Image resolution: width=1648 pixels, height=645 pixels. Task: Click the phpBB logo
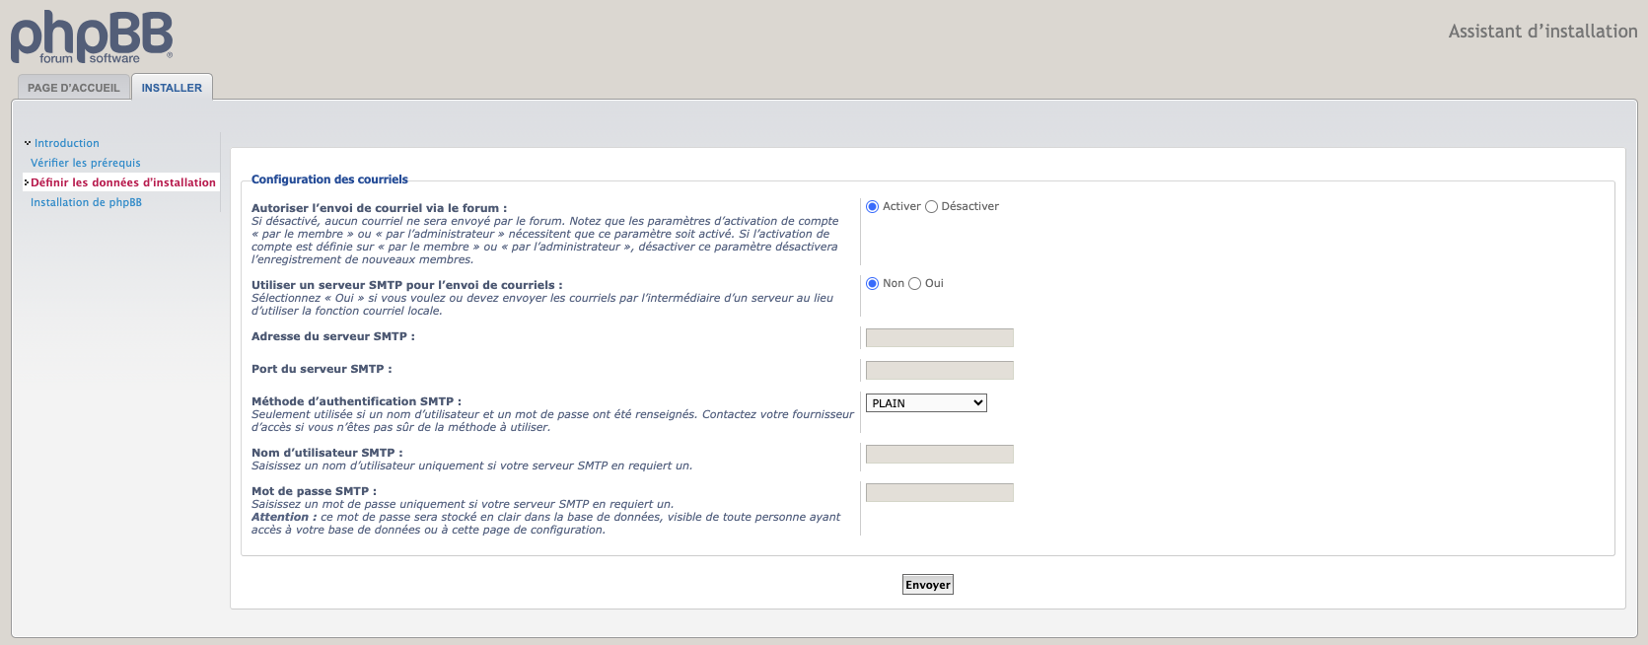click(91, 37)
